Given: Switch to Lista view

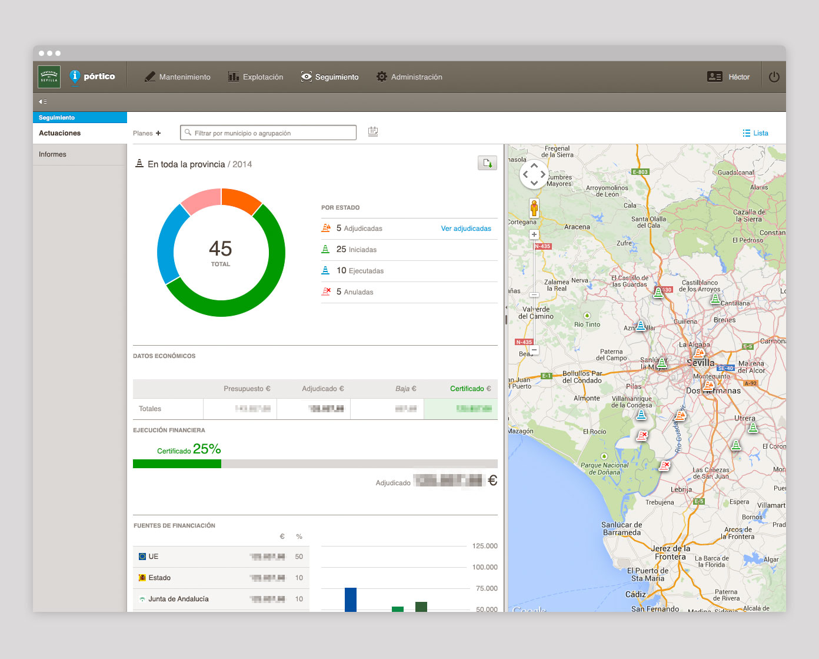Looking at the screenshot, I should coord(755,133).
